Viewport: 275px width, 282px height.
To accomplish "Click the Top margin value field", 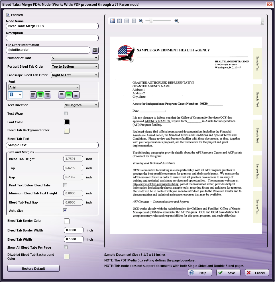I will point(73,168).
